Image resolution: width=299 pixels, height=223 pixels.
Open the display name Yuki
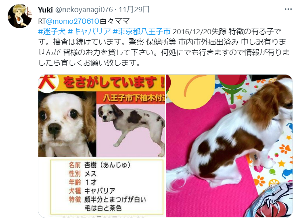click(x=45, y=10)
